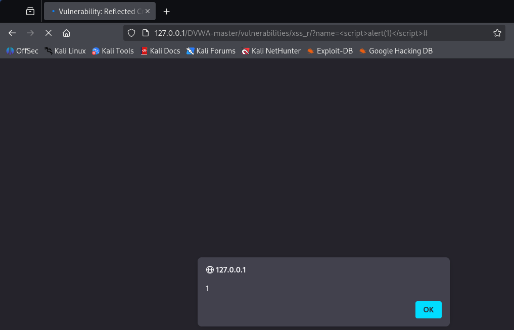Open the Kali Forums bookmark
The width and height of the screenshot is (514, 330).
[x=211, y=51]
